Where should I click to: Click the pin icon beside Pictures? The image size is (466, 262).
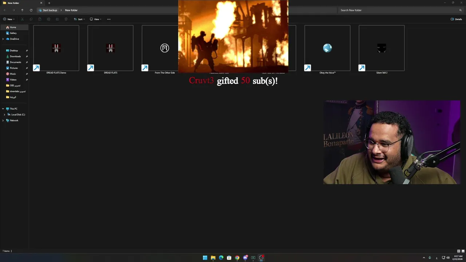[27, 68]
